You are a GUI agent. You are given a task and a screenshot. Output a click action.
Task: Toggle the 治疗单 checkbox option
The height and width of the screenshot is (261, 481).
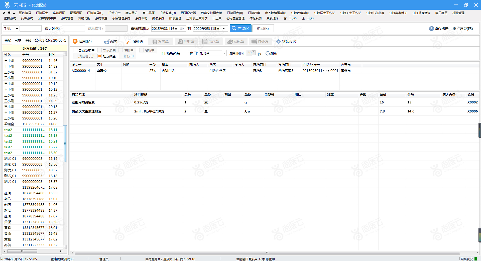pos(121,56)
